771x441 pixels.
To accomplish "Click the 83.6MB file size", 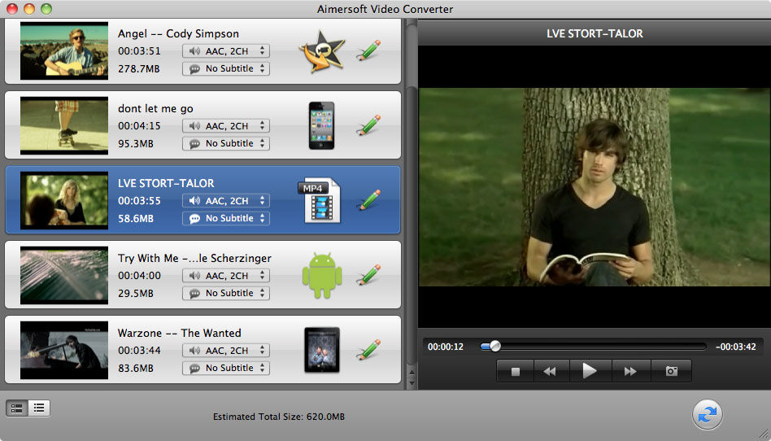I will [x=136, y=368].
